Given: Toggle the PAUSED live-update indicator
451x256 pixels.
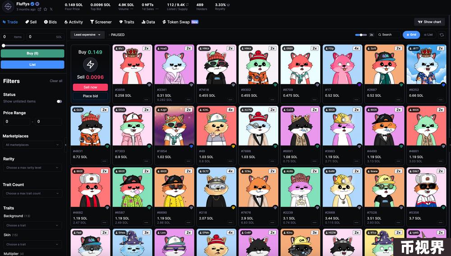Looking at the screenshot, I should [116, 35].
